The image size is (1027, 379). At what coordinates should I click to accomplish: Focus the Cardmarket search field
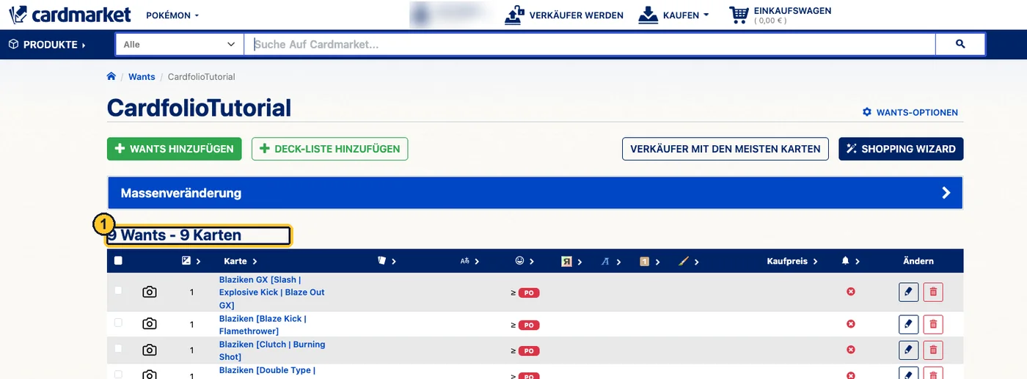[x=590, y=45]
